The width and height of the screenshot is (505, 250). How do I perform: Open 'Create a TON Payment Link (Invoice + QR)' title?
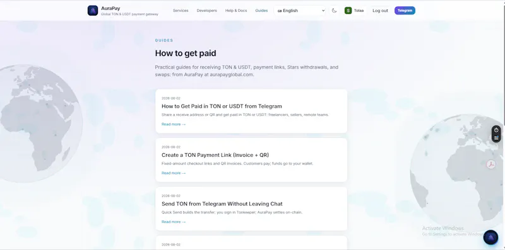[215, 155]
